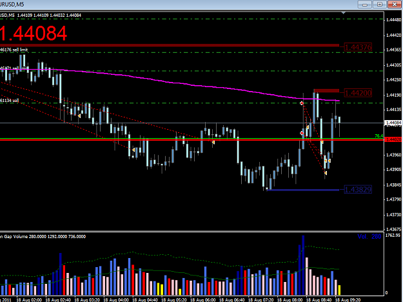The width and height of the screenshot is (403, 302).
Task: Minimize the EURUSD,M5 chart window
Action: click(365, 4)
